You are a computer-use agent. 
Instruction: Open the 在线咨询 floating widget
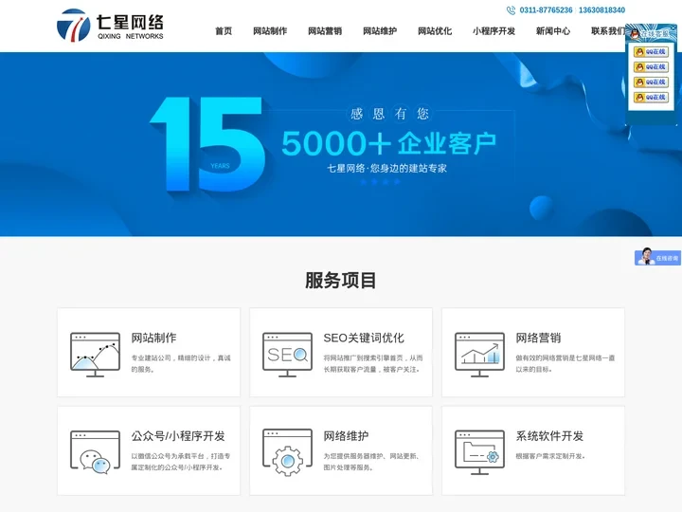coord(657,257)
